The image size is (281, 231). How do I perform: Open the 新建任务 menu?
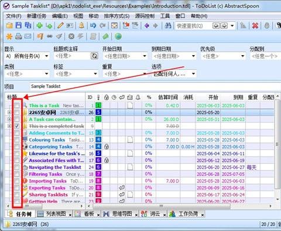pyautogui.click(x=36, y=16)
